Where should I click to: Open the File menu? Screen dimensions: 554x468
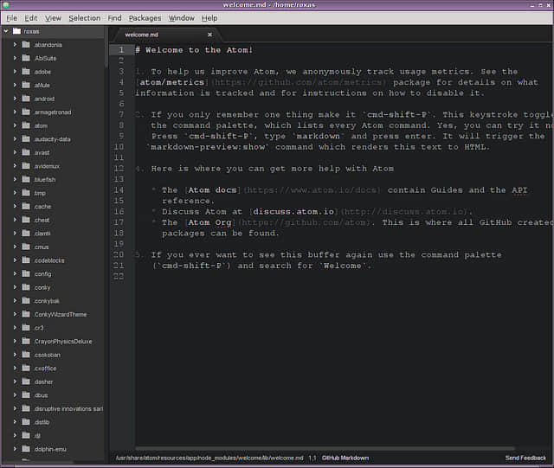(11, 18)
